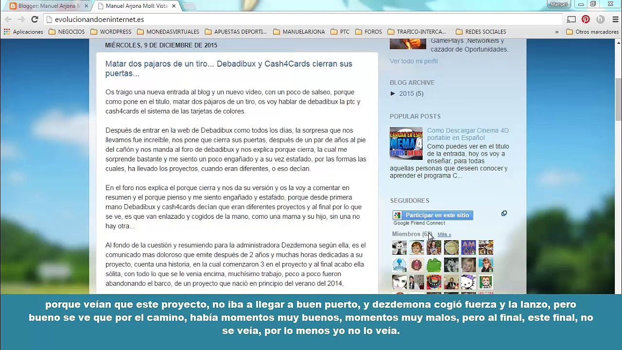
Task: Click the food platter follower avatar
Action: 485,247
